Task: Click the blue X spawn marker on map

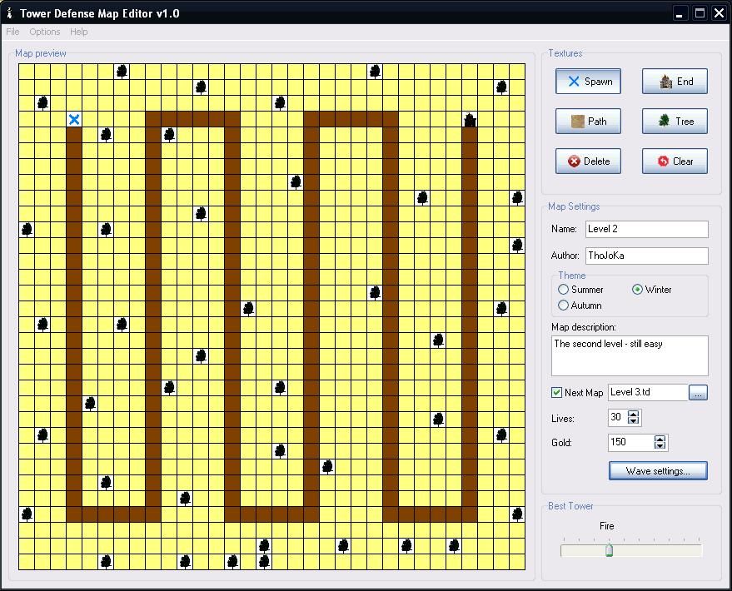Action: (74, 119)
